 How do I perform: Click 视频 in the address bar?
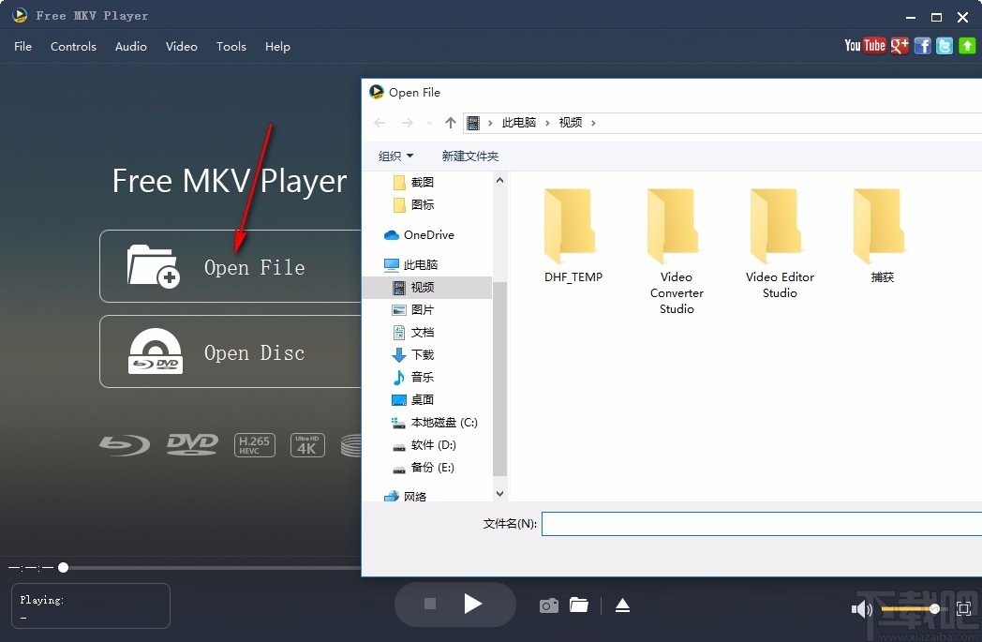click(x=570, y=123)
